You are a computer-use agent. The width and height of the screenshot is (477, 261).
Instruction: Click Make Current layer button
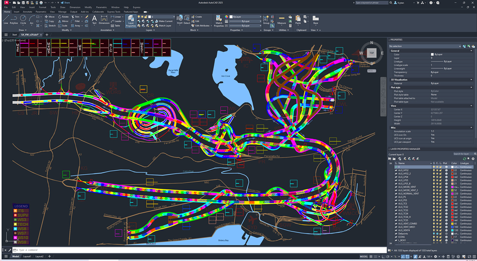click(164, 21)
